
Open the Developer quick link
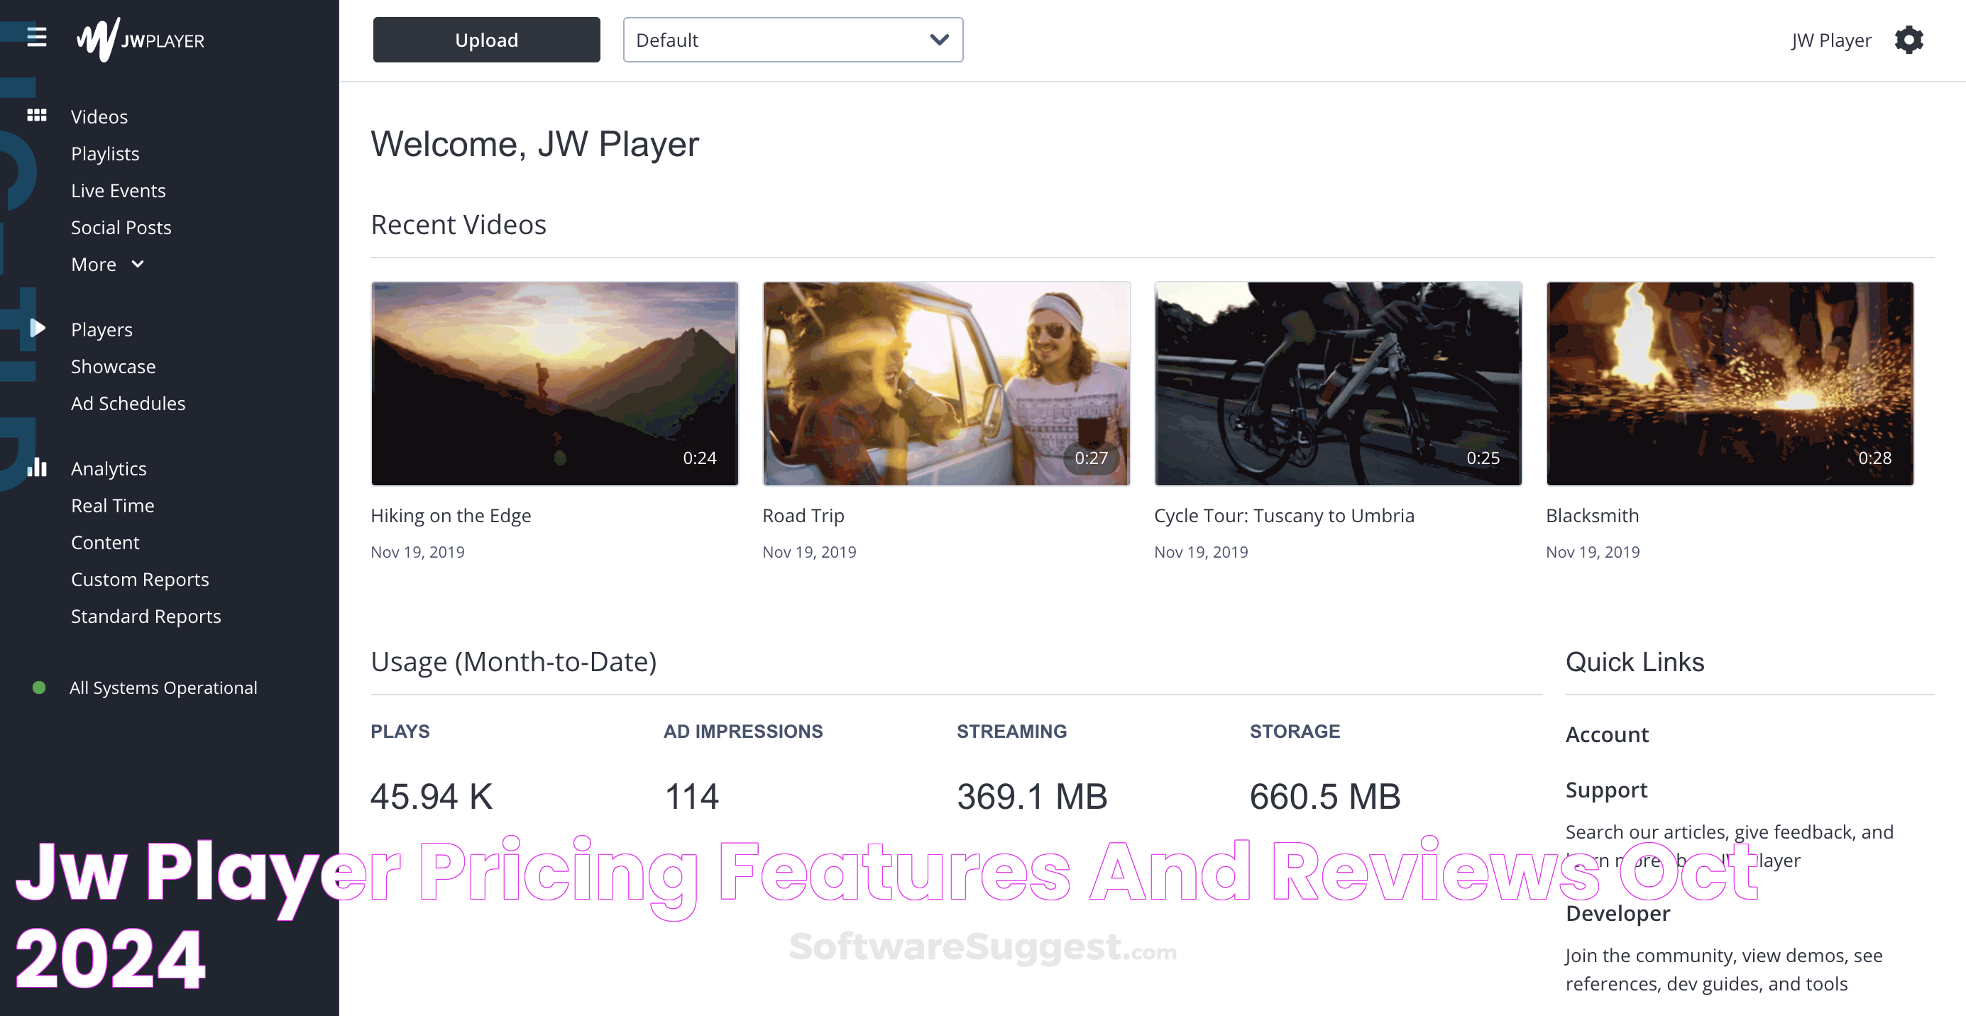[x=1618, y=914]
